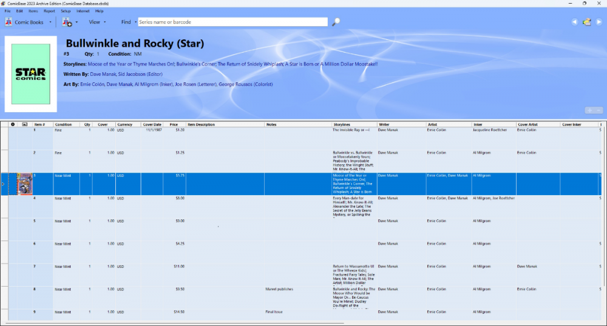Click Sid Jacobson (Editor) link
This screenshot has height=326, width=607.
(140, 74)
